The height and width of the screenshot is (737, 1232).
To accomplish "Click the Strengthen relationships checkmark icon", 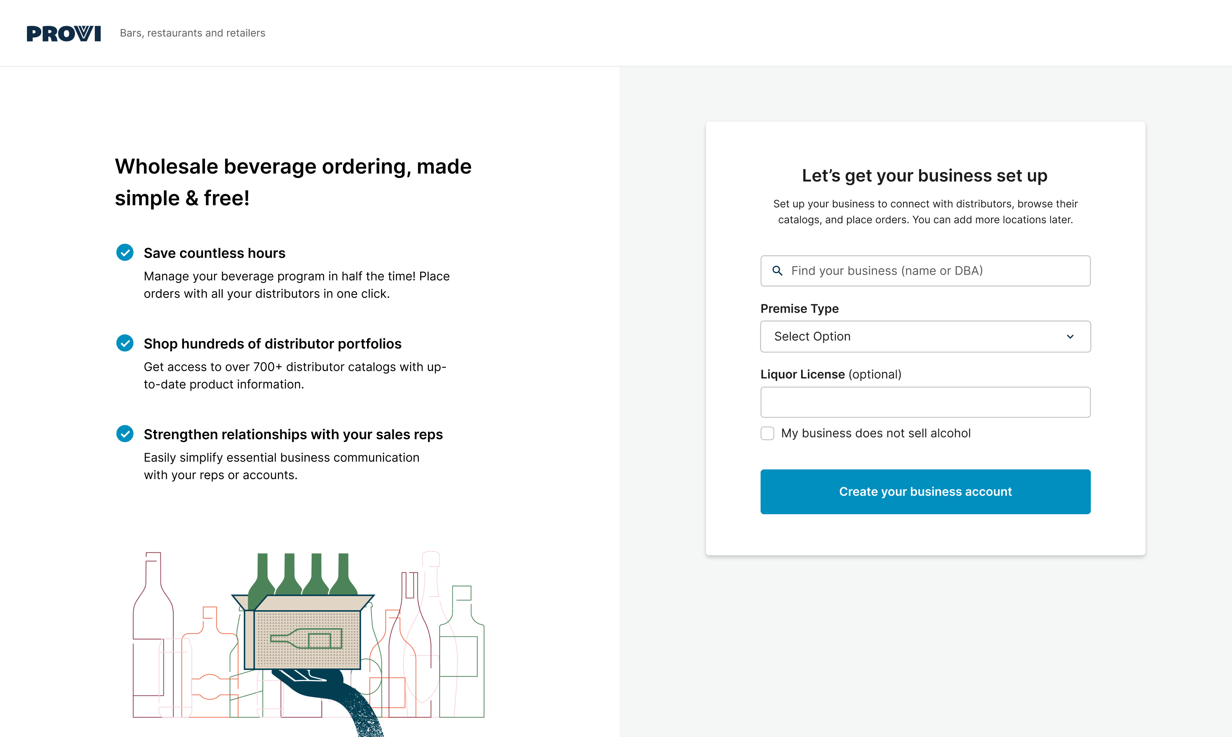I will pos(125,433).
